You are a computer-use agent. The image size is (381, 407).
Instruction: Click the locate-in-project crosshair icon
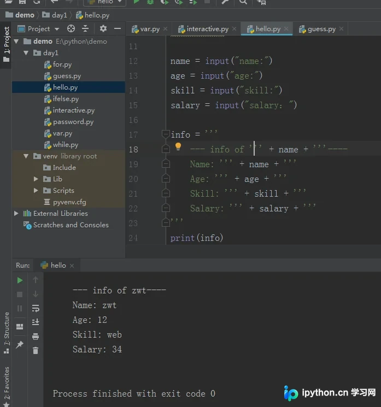[71, 28]
